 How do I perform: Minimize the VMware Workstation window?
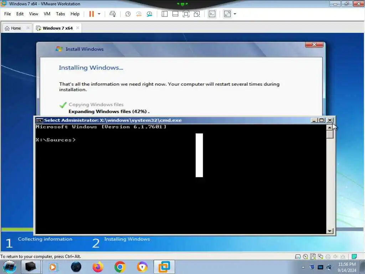[x=335, y=4]
